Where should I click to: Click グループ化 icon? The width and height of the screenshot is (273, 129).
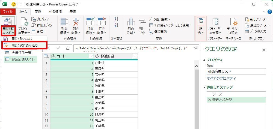[x=142, y=22]
